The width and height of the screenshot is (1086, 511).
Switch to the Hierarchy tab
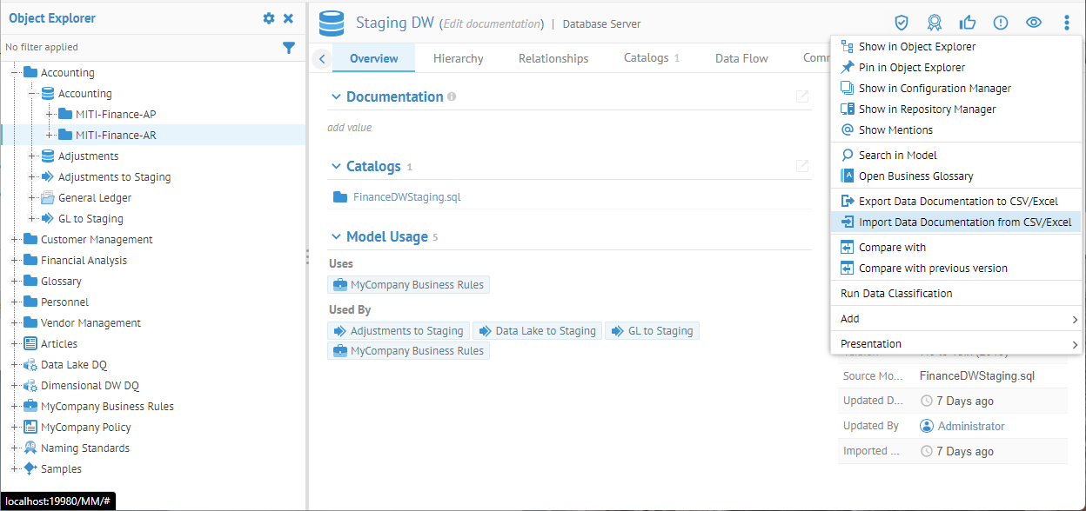[458, 58]
